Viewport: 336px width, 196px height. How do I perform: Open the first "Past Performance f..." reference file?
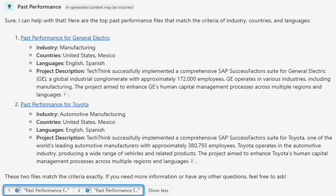click(46, 191)
